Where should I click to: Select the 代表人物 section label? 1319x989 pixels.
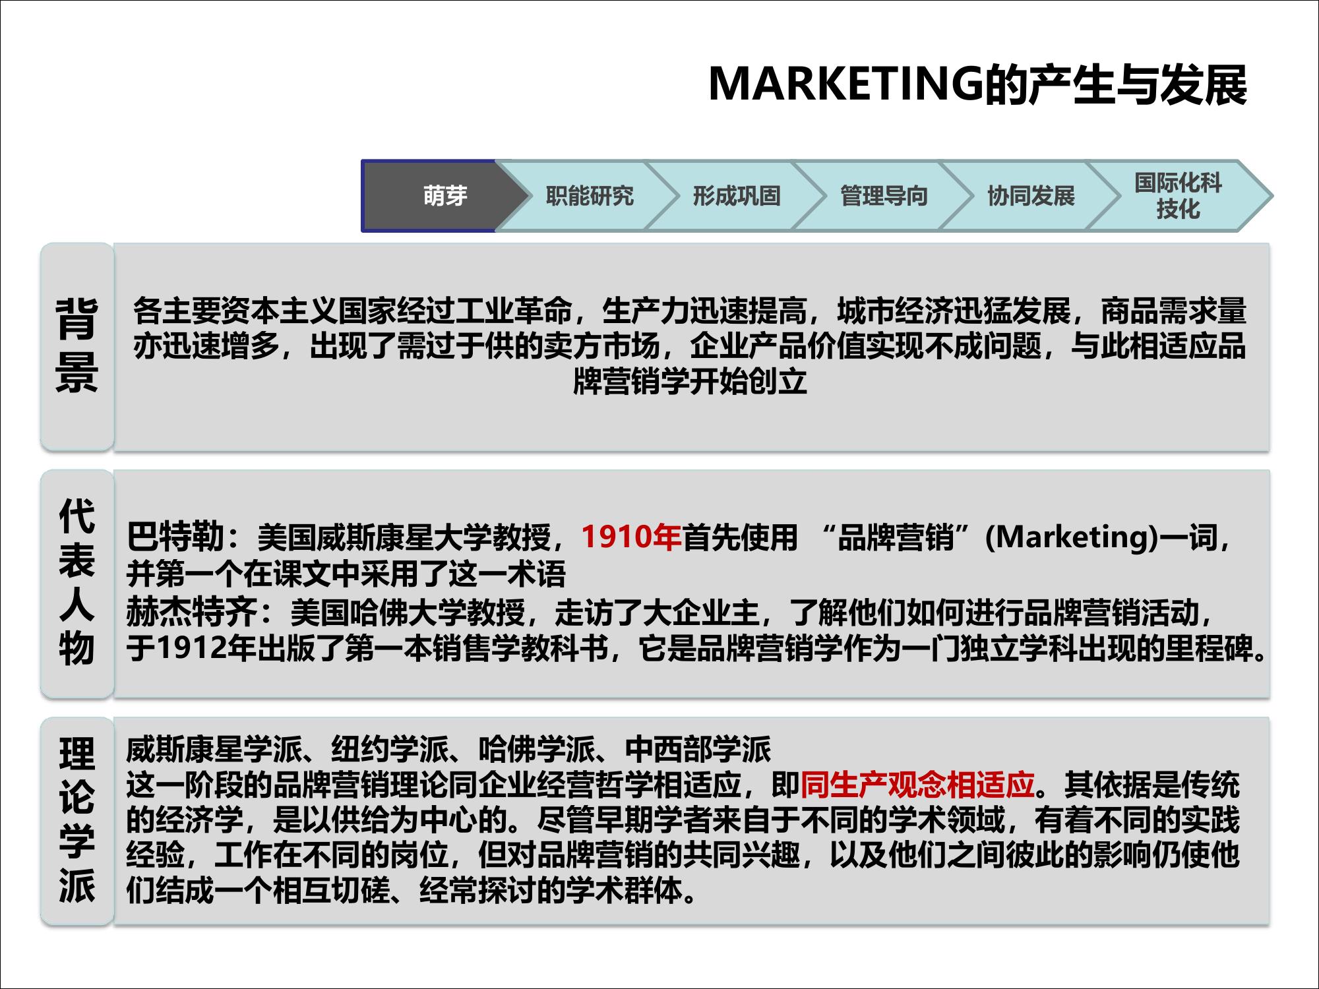[77, 584]
